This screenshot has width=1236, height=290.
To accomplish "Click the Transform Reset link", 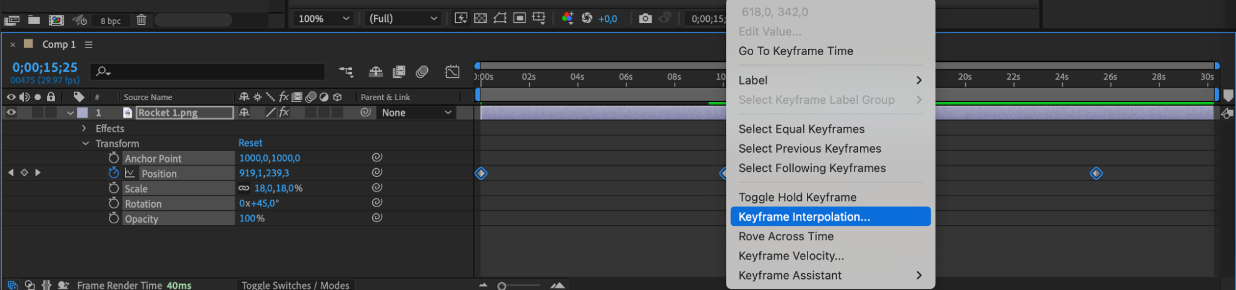I will click(250, 143).
